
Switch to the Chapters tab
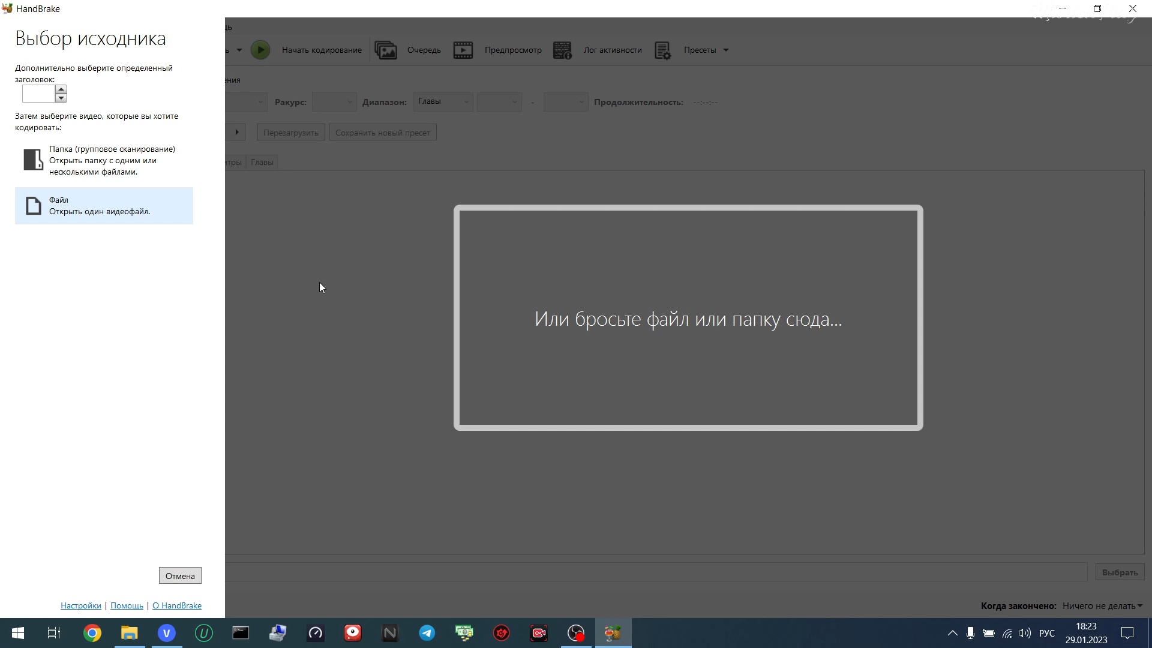coord(262,162)
